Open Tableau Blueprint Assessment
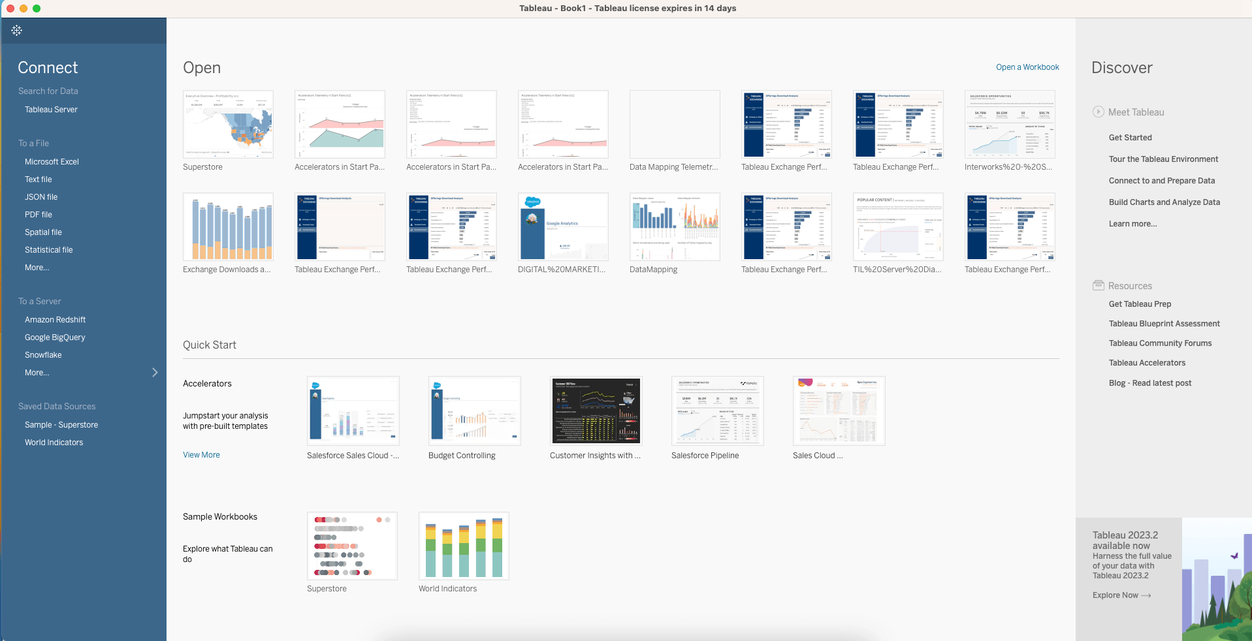The image size is (1252, 641). (1164, 323)
